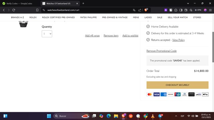Click the VPN button in toolbar

[x=198, y=10]
